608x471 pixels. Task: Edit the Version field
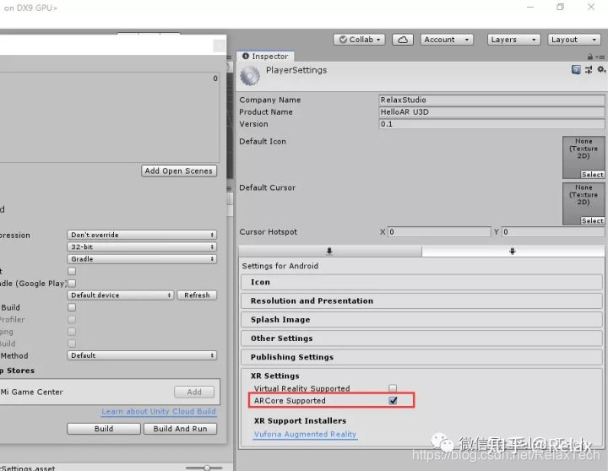point(491,124)
